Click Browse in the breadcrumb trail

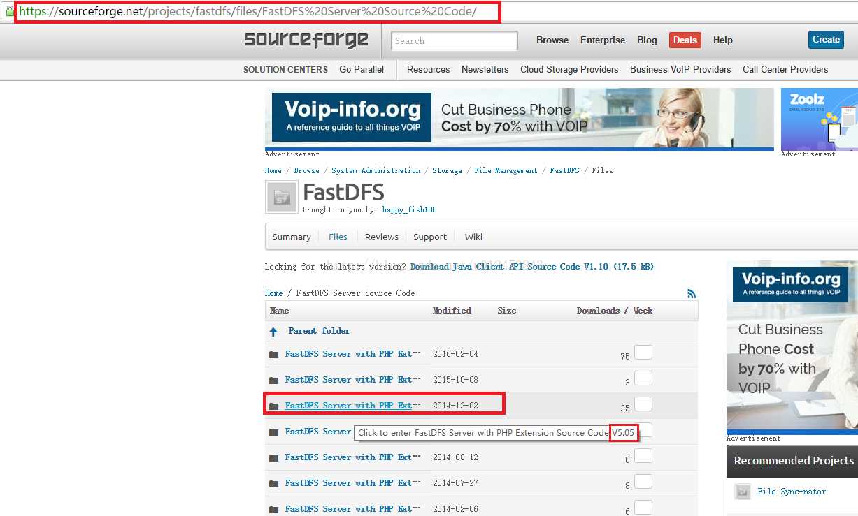[x=306, y=170]
